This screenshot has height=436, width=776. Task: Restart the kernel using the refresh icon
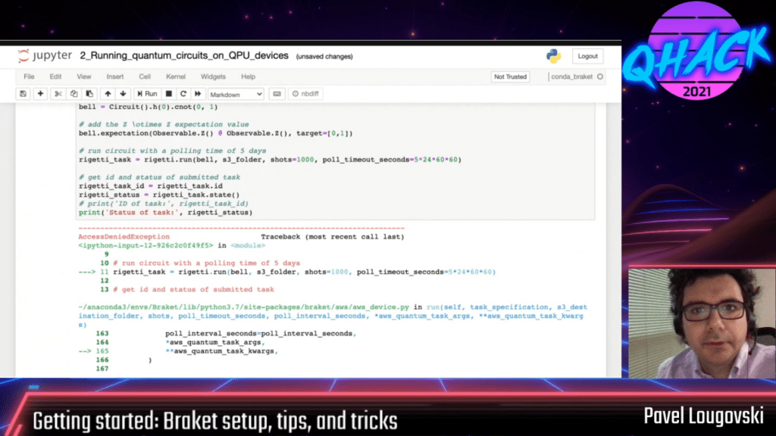[x=183, y=93]
